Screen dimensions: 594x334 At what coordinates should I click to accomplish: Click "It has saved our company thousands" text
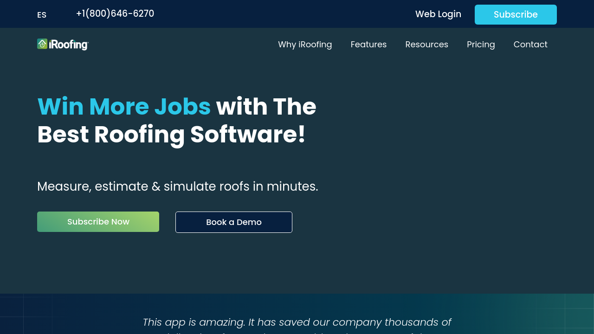[349, 322]
